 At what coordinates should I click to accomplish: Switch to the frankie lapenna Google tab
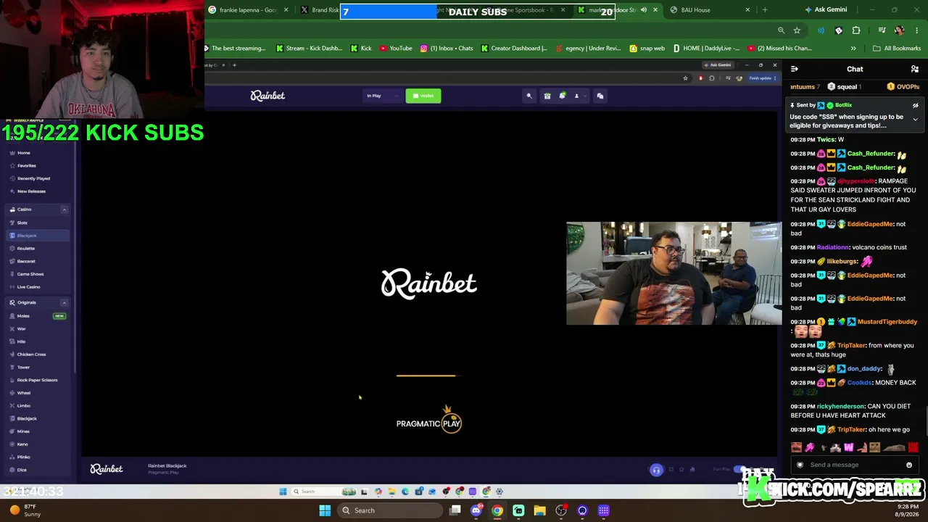(248, 10)
